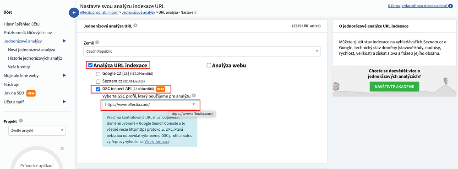Open info icon next to Jednorázová analýza URL
The width and height of the screenshot is (458, 169).
coord(136,26)
